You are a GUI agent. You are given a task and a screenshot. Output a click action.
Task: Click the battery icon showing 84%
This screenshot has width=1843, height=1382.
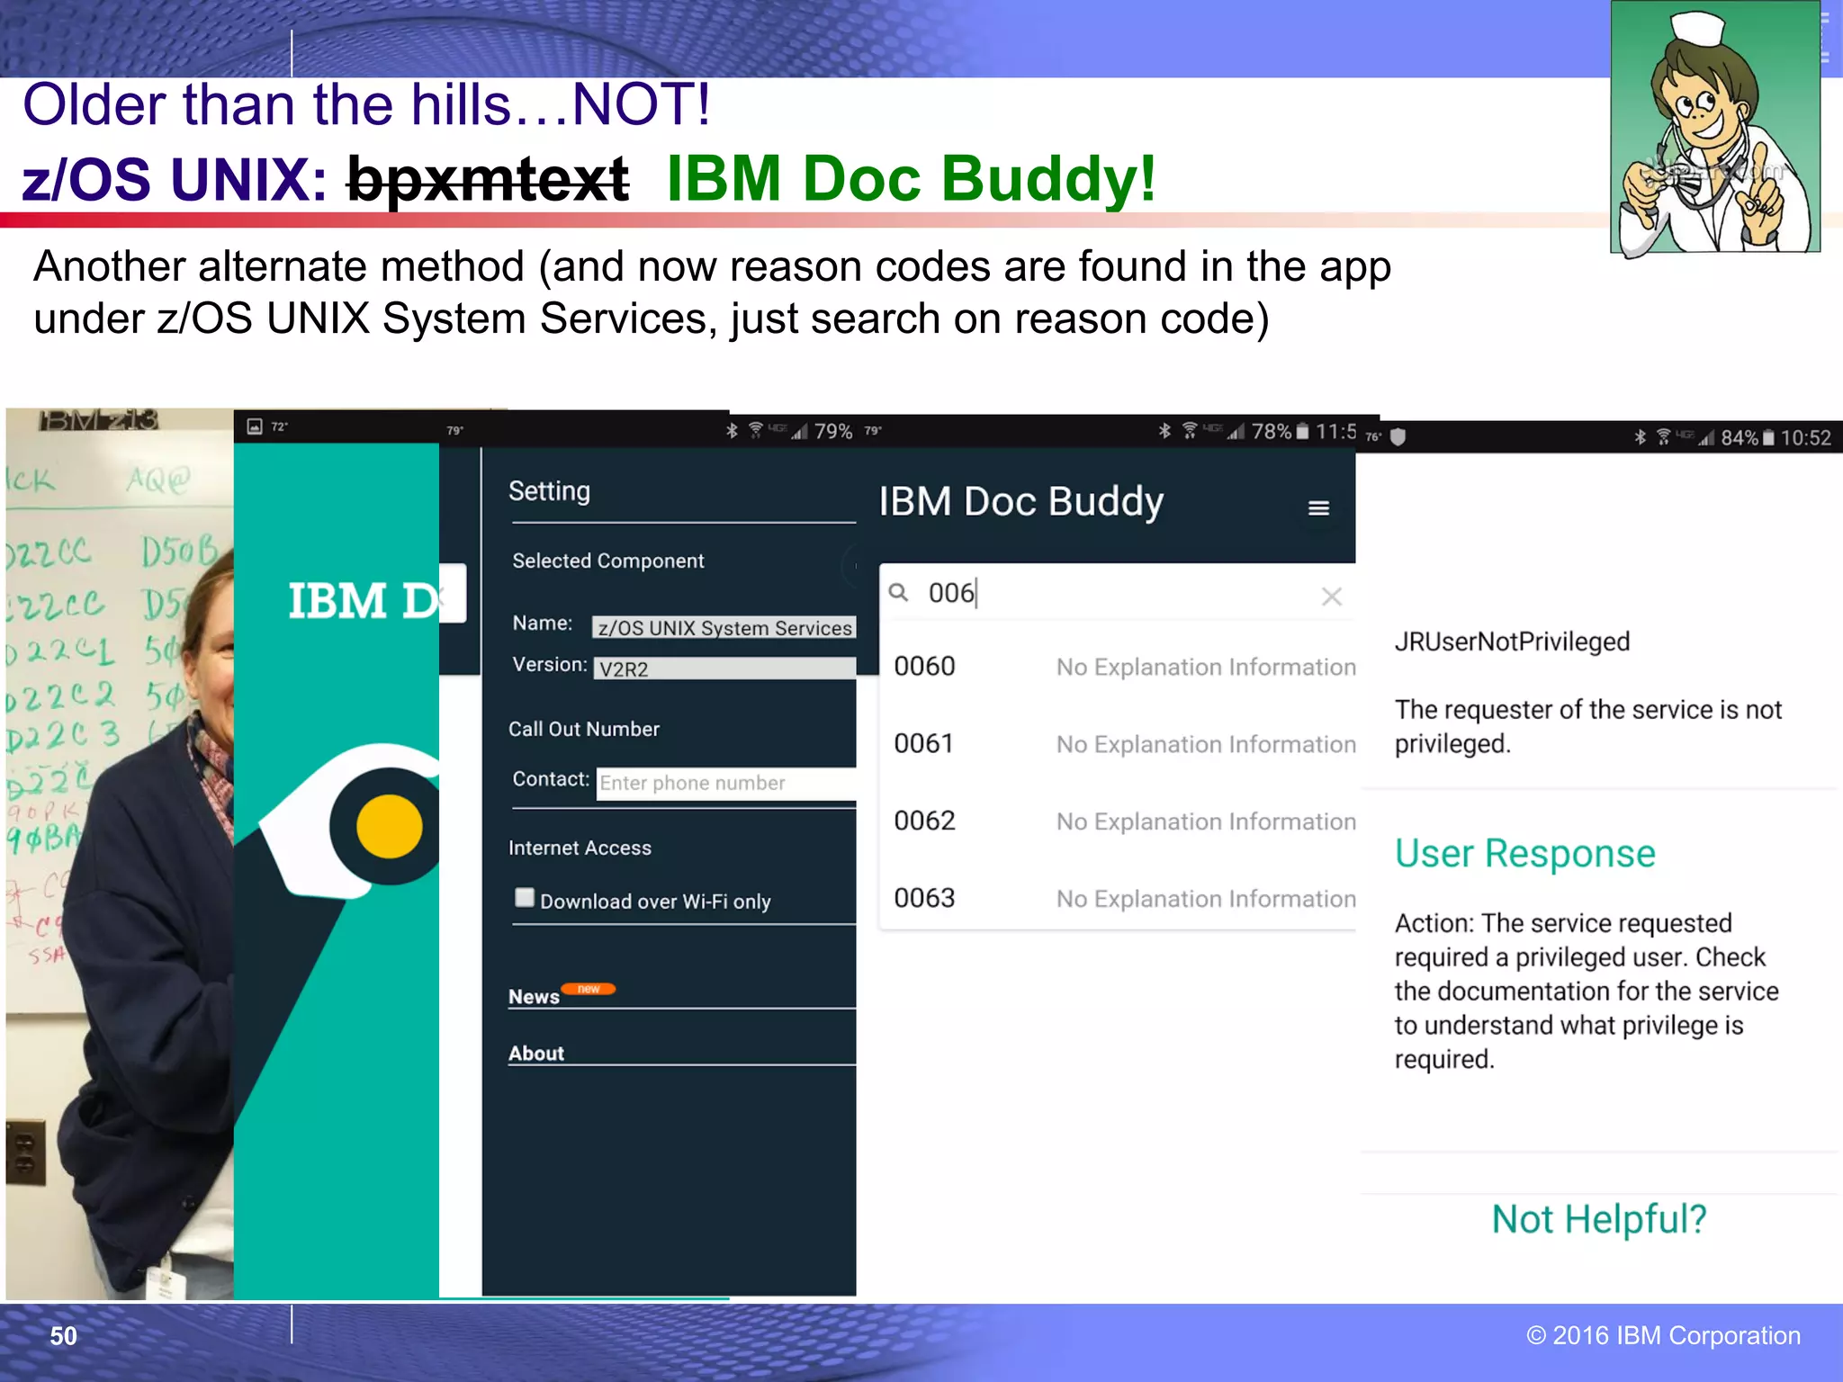pyautogui.click(x=1768, y=437)
